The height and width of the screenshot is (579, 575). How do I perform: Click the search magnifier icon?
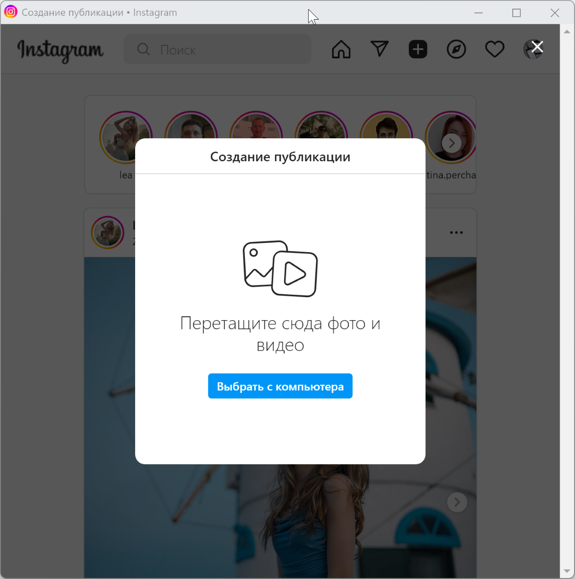click(143, 49)
